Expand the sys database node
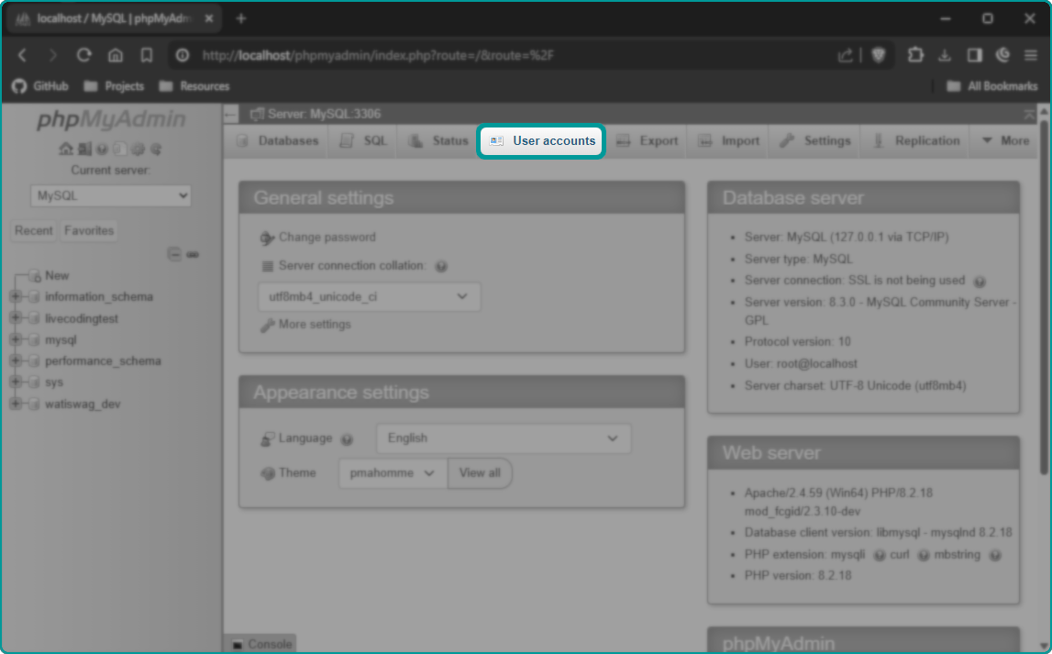The width and height of the screenshot is (1052, 654). 16,382
